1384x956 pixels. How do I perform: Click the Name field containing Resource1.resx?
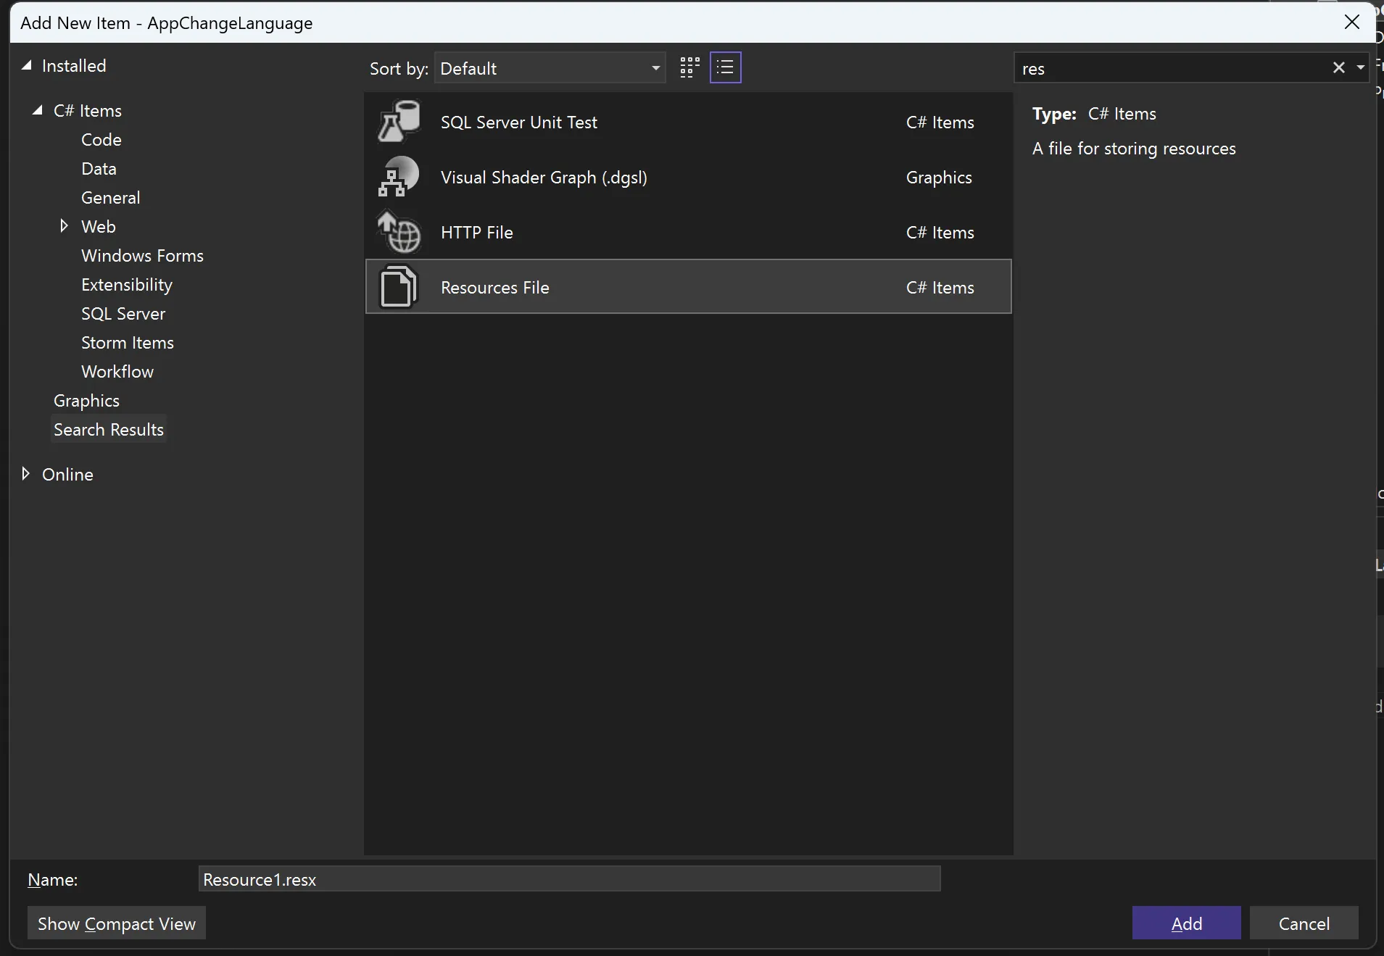569,879
